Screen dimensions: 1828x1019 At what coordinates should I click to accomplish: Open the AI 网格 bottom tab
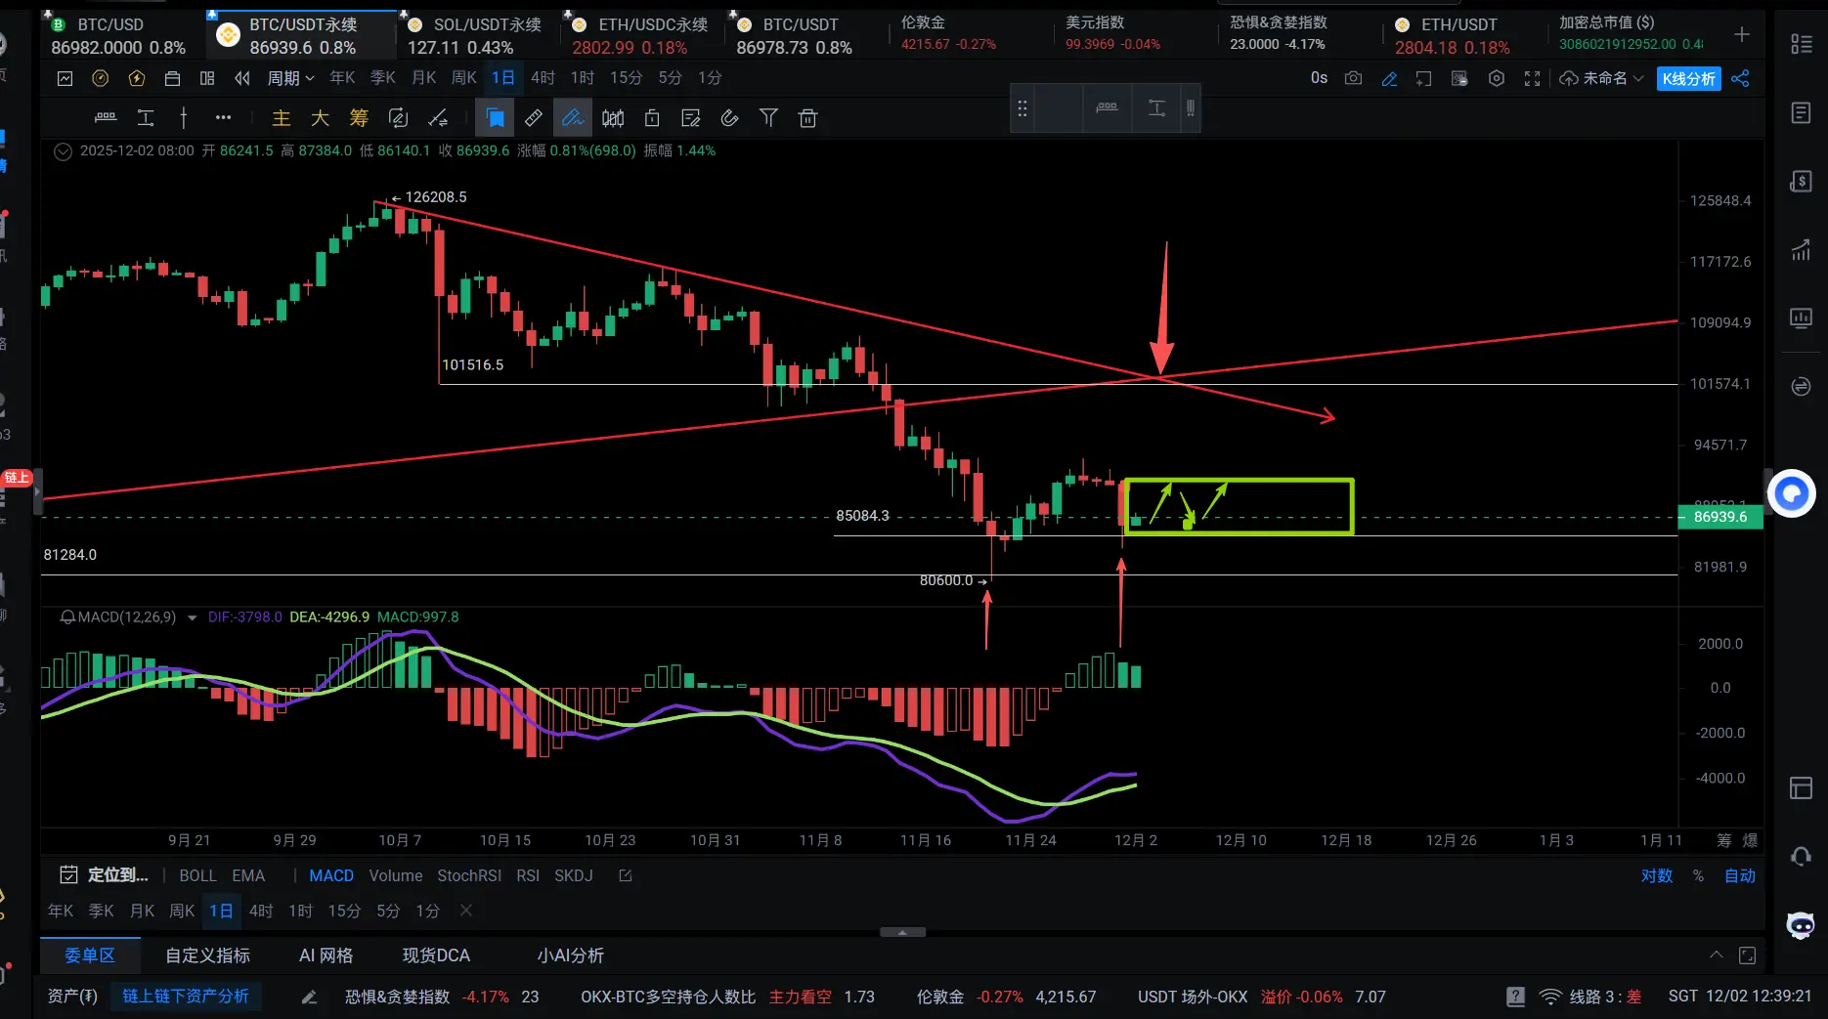click(x=326, y=955)
